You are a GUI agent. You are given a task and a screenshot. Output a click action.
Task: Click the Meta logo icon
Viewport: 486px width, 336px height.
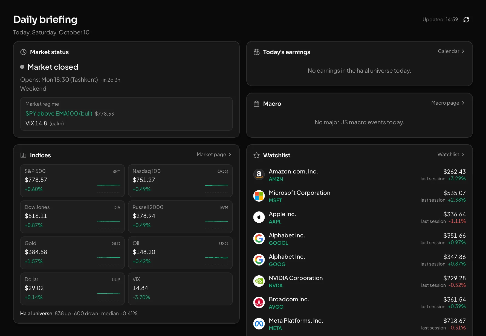coord(259,324)
